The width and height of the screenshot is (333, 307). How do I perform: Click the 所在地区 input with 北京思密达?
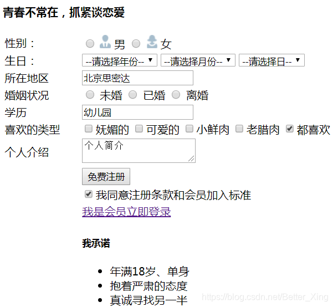click(x=137, y=78)
